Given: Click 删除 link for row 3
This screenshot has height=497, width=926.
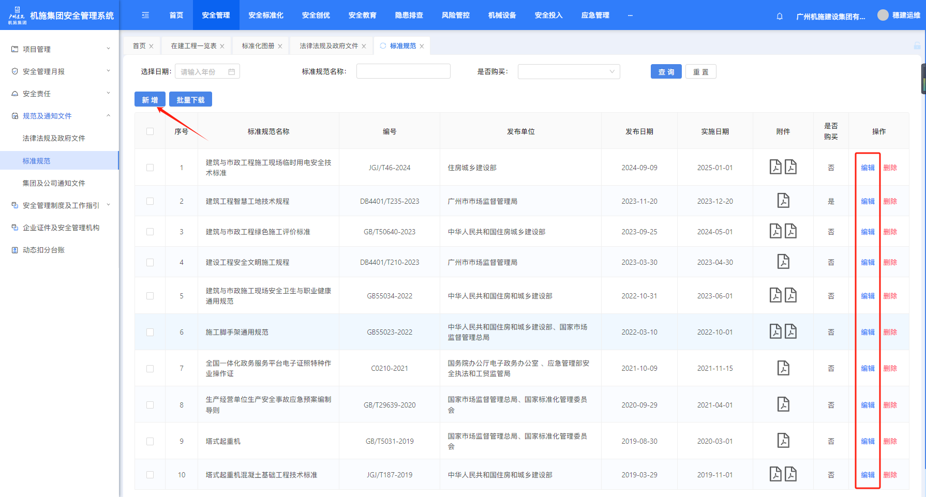Looking at the screenshot, I should point(890,232).
